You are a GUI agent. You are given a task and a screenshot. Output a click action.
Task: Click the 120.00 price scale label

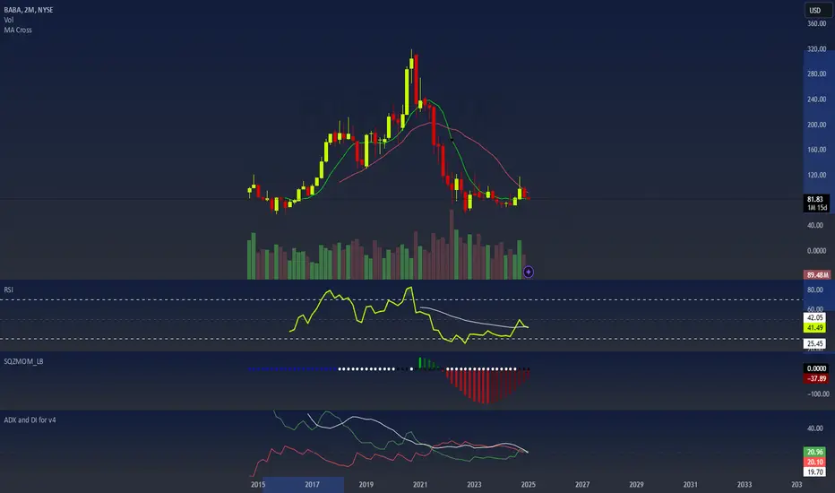pos(816,175)
